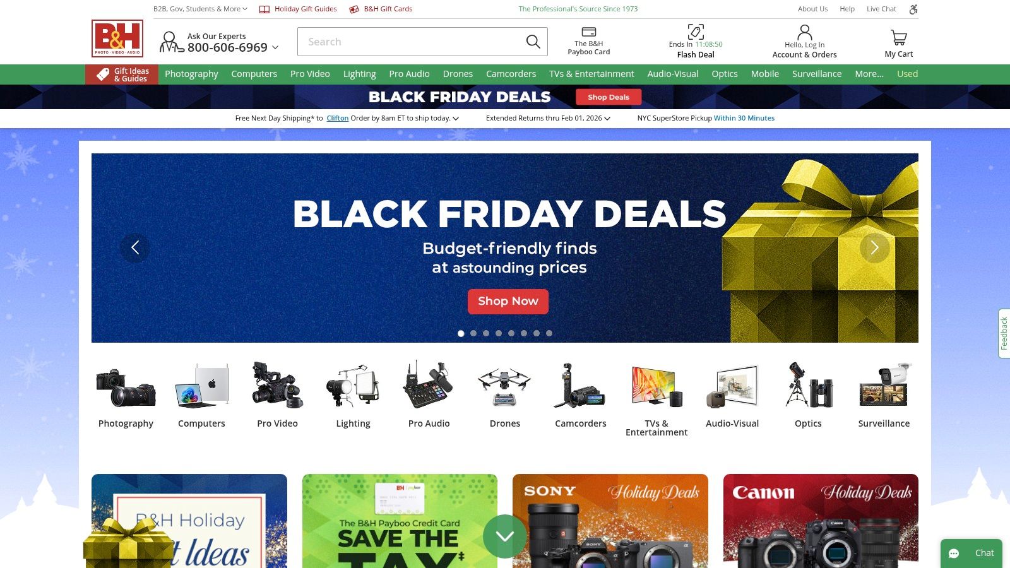Open the My Cart shopping cart icon
Viewport: 1010px width, 568px height.
899,38
